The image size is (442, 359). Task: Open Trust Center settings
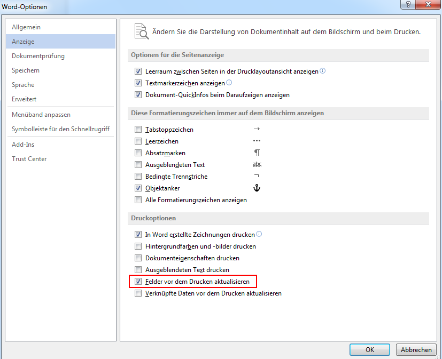(x=60, y=158)
